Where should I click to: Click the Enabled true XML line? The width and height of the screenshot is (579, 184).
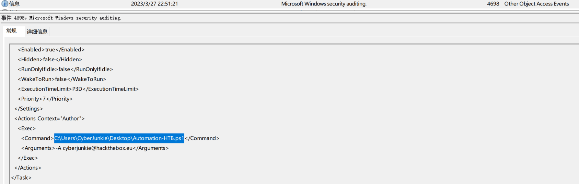[51, 50]
